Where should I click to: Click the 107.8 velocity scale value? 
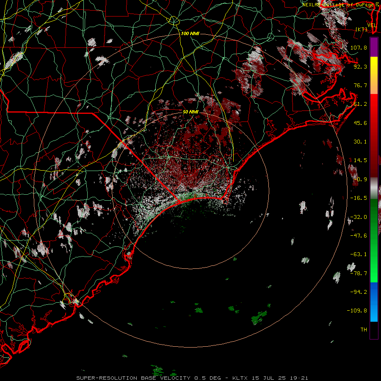pyautogui.click(x=359, y=47)
